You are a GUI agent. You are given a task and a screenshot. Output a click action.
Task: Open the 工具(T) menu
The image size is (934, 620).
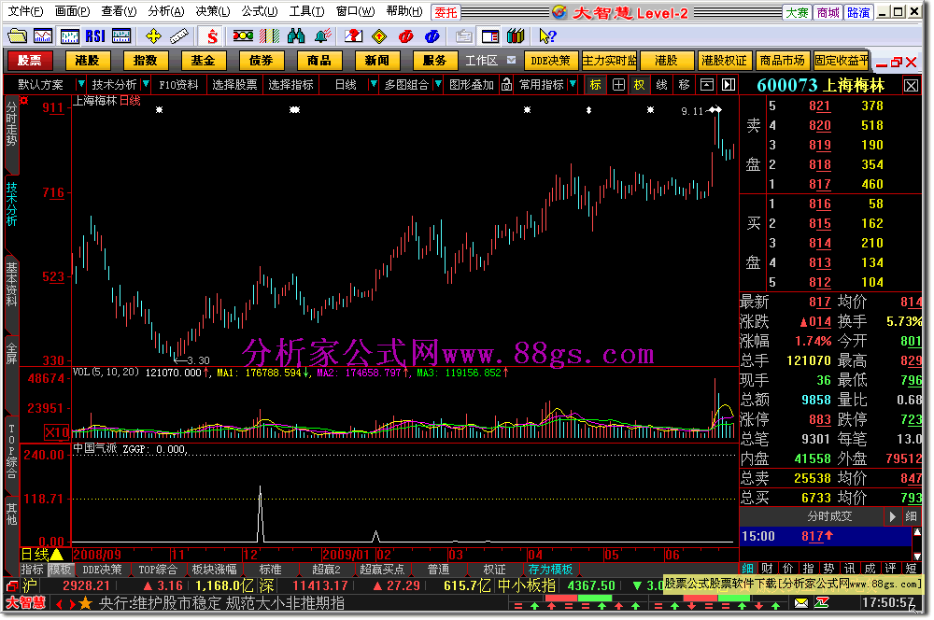306,11
